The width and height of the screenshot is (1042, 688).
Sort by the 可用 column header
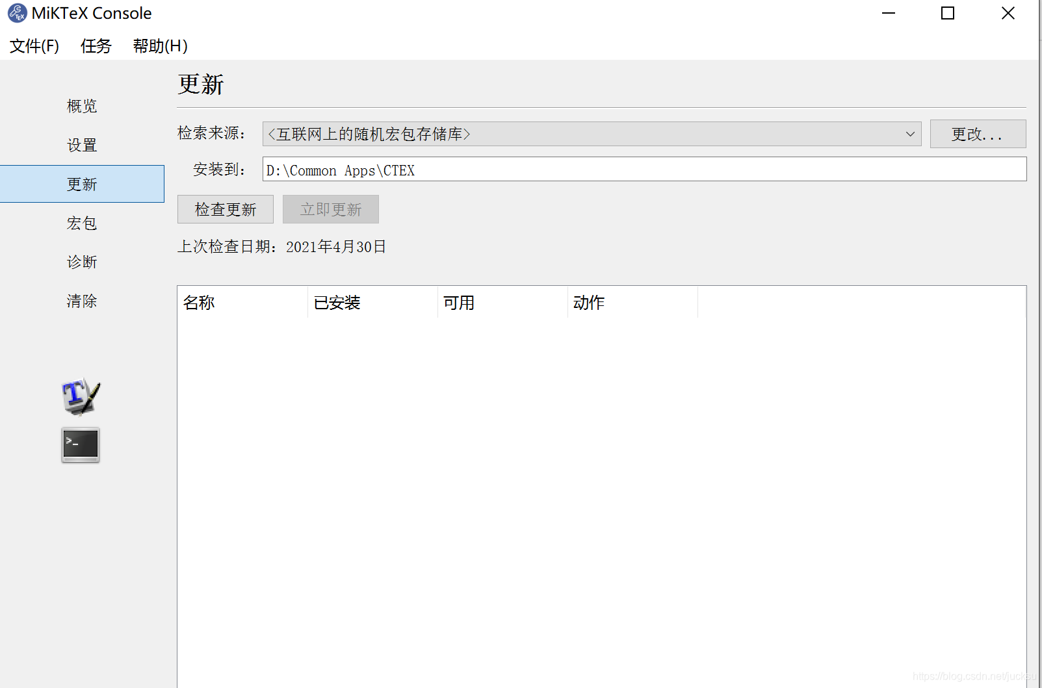tap(502, 302)
